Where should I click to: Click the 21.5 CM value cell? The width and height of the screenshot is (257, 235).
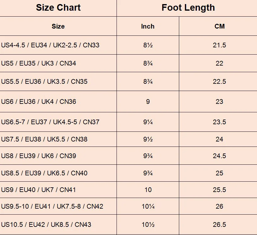218,45
